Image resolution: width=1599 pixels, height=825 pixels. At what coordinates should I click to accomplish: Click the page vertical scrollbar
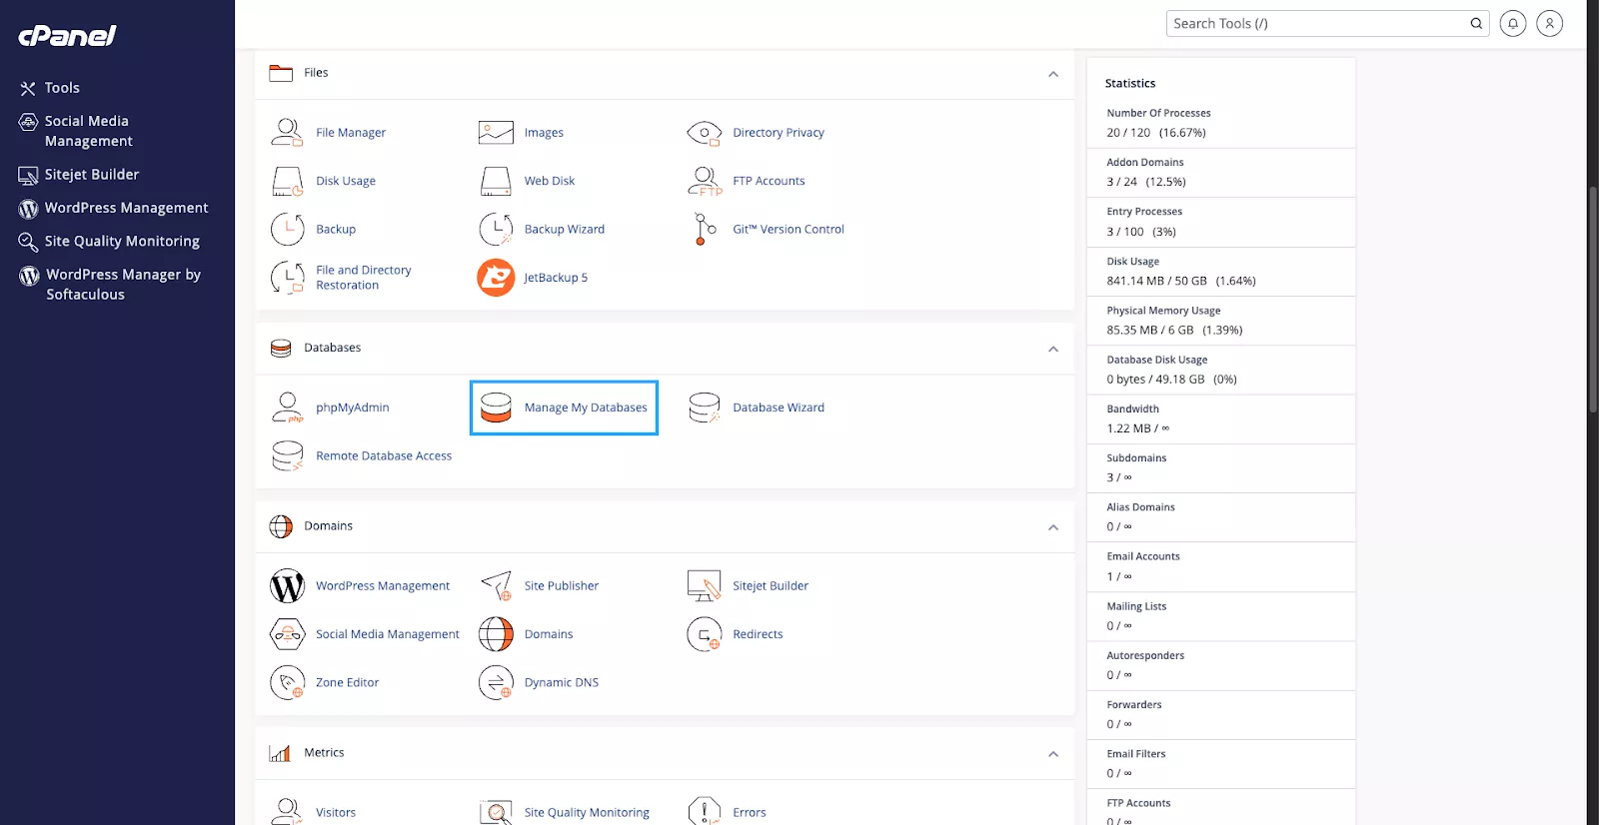pos(1593,300)
